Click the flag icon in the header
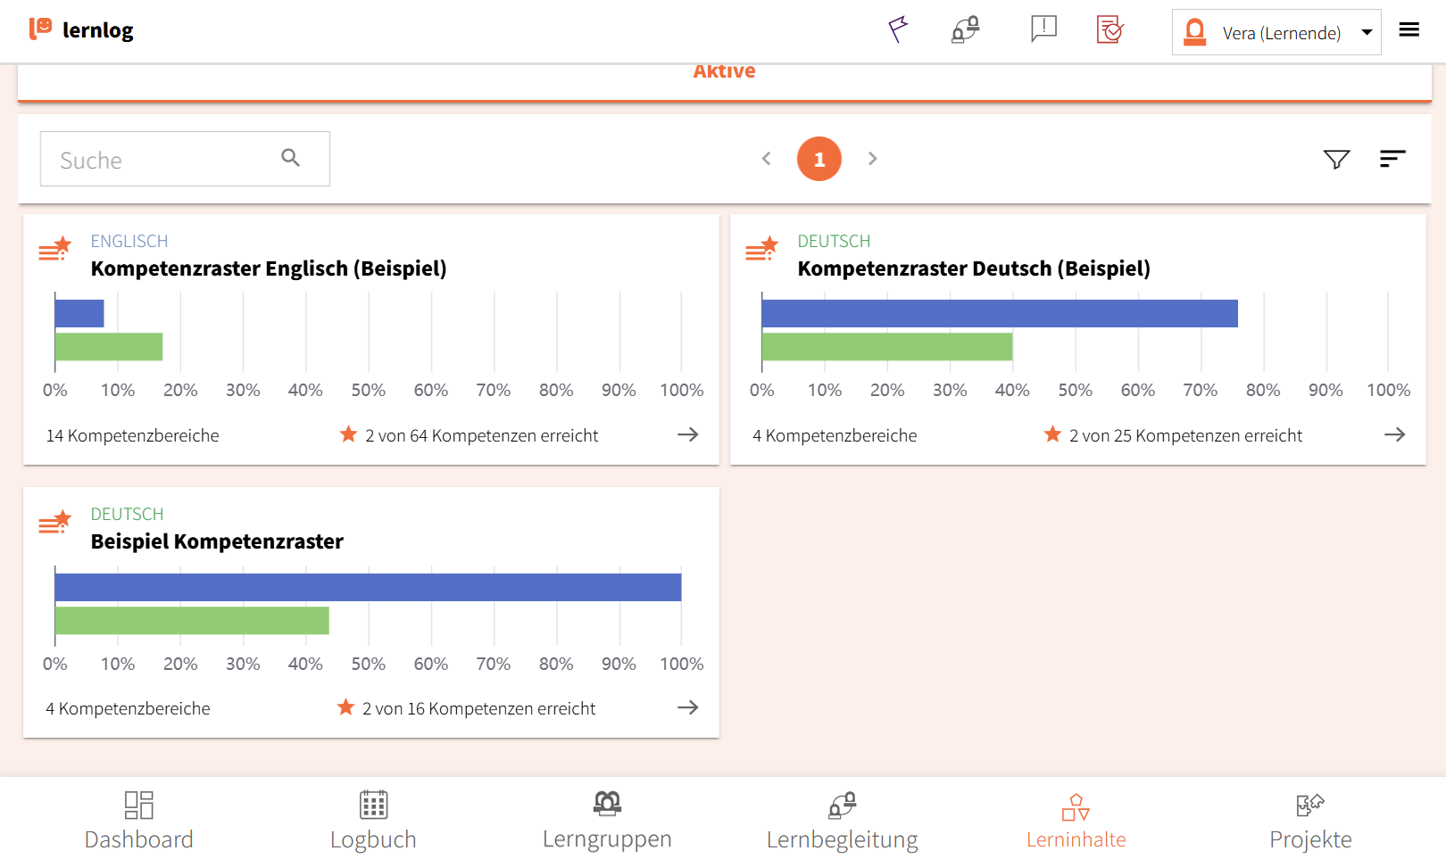1446x859 pixels. [x=898, y=30]
